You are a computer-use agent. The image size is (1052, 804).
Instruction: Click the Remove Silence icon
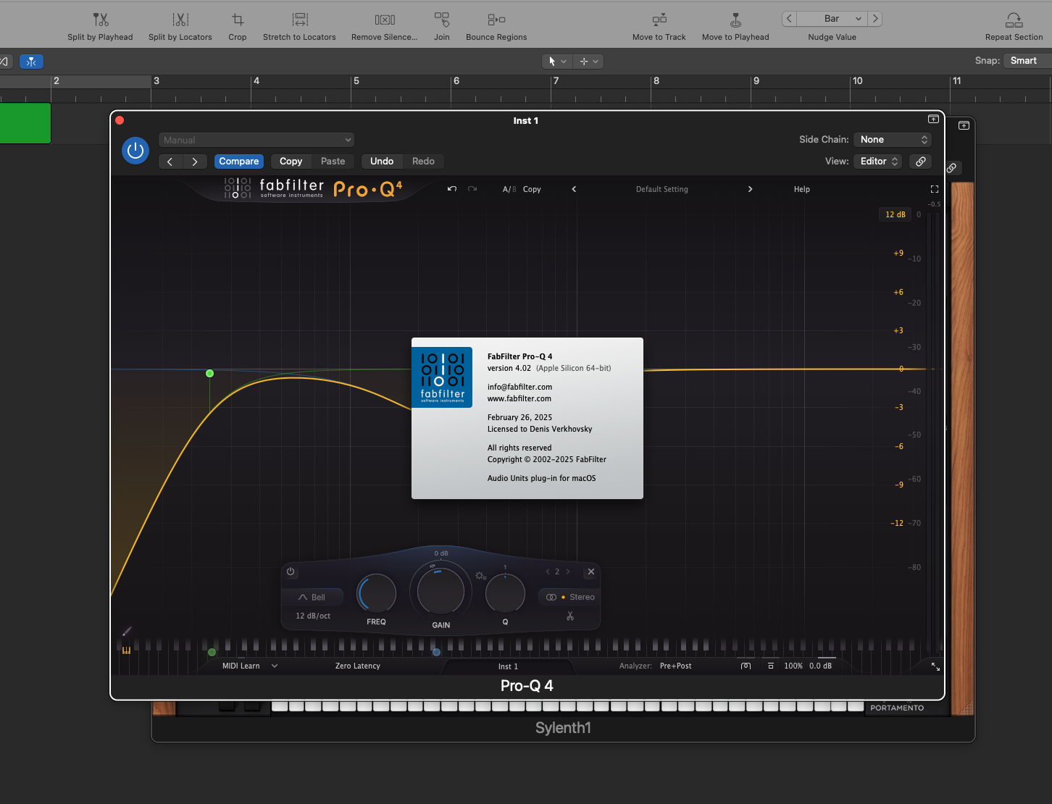(x=384, y=20)
